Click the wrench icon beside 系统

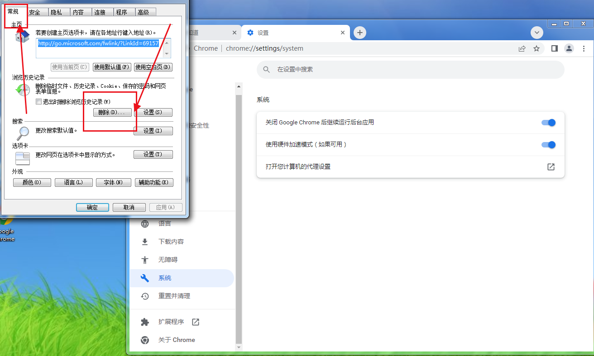tap(145, 278)
